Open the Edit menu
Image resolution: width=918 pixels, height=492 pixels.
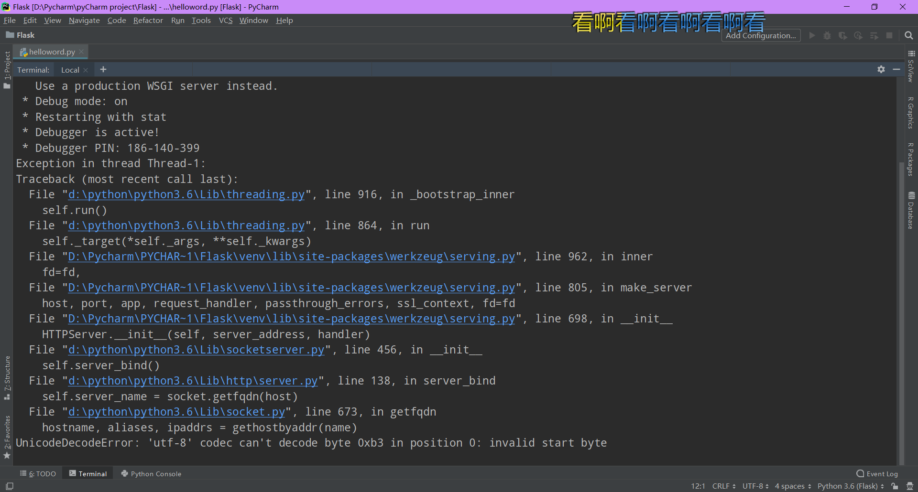[x=30, y=20]
